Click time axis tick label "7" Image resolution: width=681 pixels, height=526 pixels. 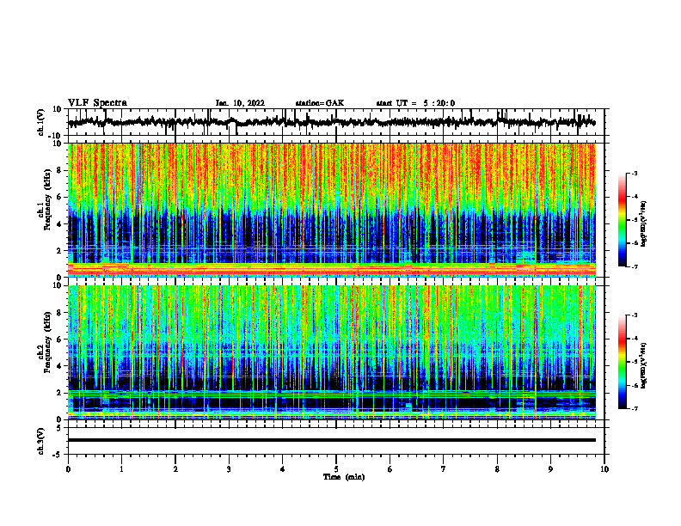[x=444, y=469]
